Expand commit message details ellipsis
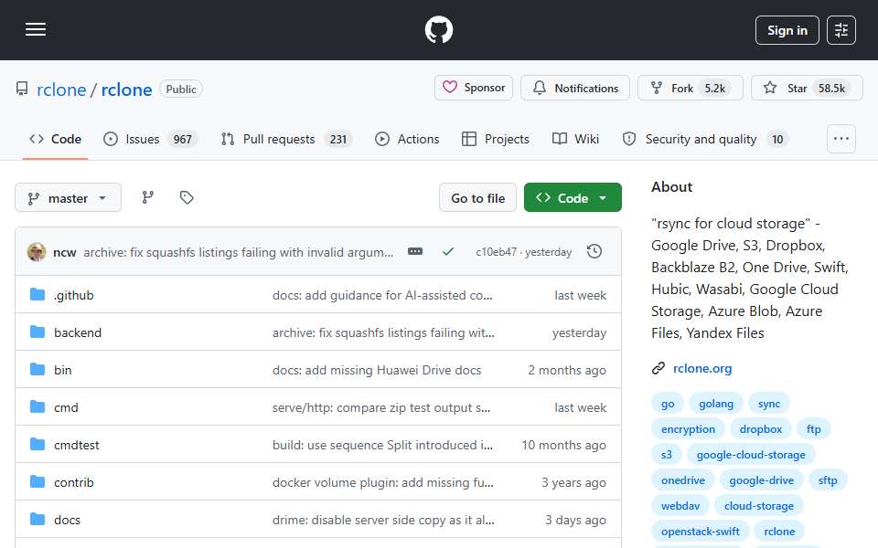This screenshot has height=548, width=878. 415,252
